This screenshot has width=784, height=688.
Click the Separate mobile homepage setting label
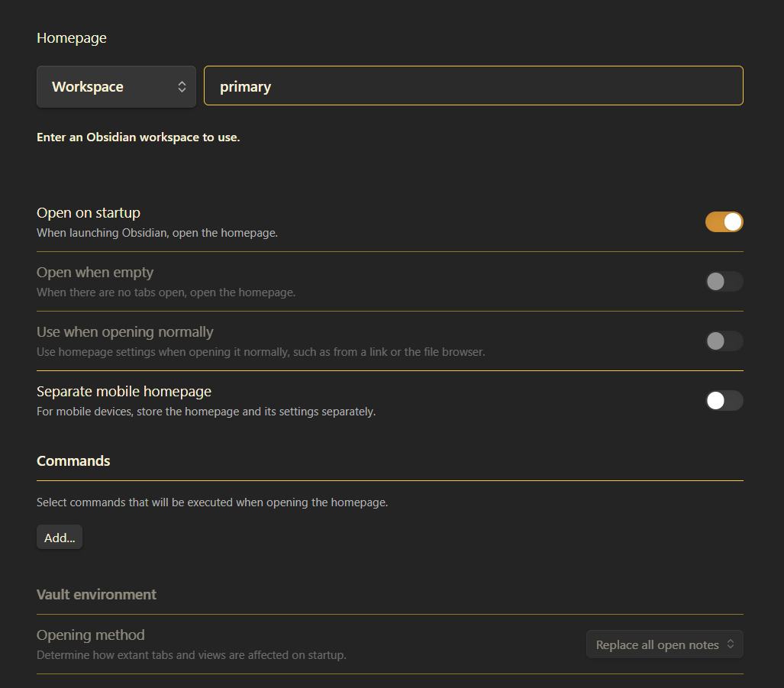[124, 392]
